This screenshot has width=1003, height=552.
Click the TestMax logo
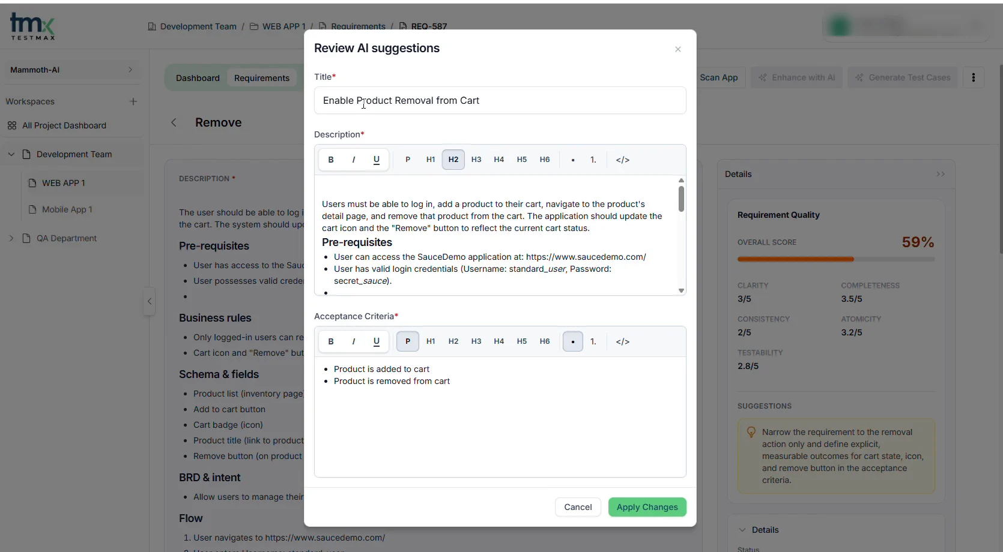click(32, 26)
